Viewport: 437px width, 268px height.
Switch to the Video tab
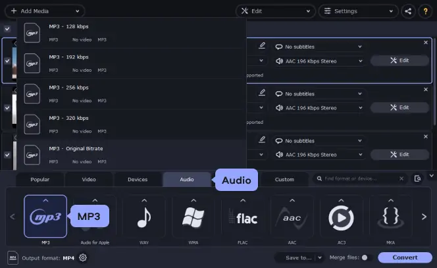89,179
